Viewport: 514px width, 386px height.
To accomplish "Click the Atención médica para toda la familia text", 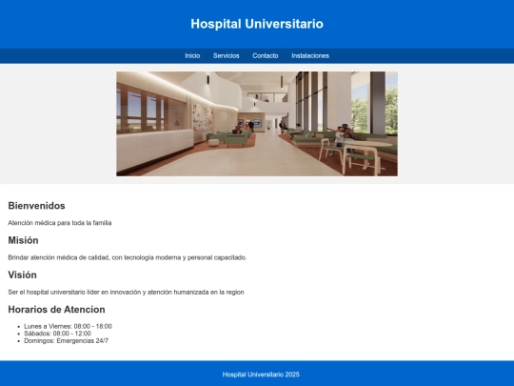I will [x=60, y=223].
